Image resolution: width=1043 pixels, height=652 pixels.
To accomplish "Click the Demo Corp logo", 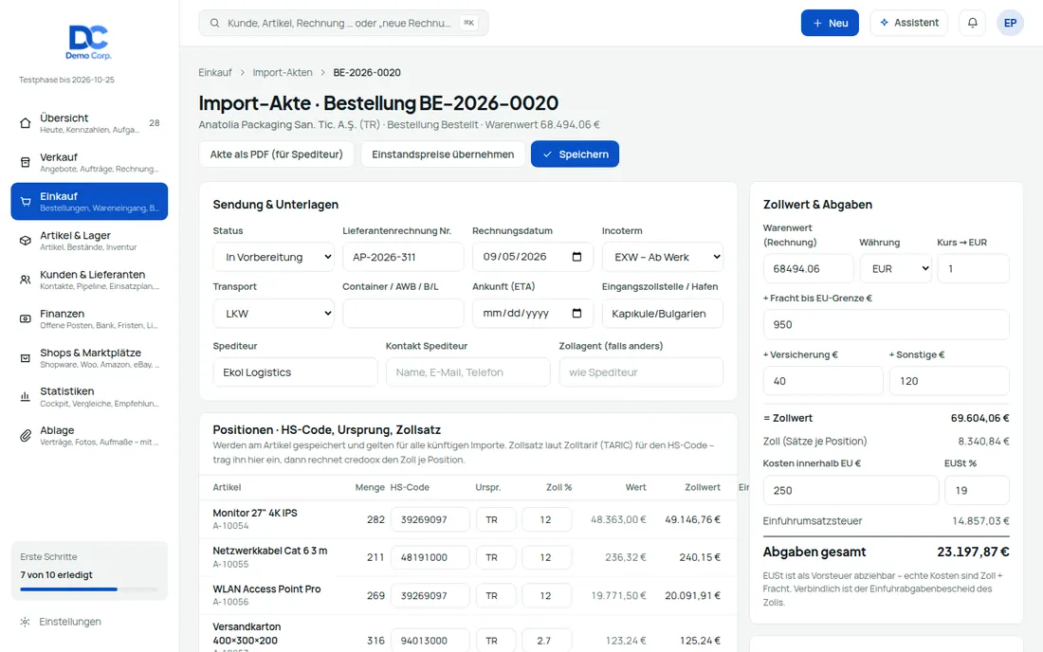I will tap(88, 43).
